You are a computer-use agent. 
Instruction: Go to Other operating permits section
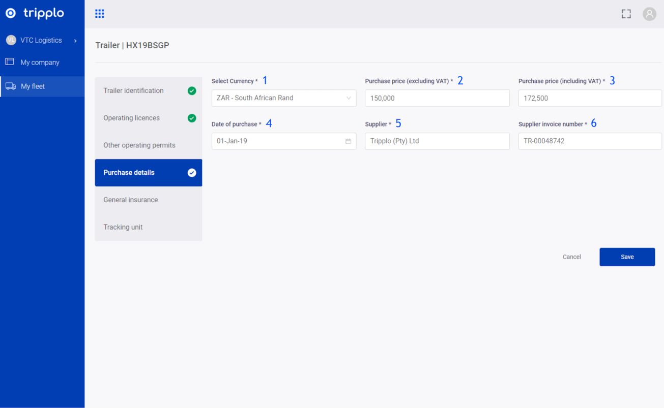tap(139, 145)
